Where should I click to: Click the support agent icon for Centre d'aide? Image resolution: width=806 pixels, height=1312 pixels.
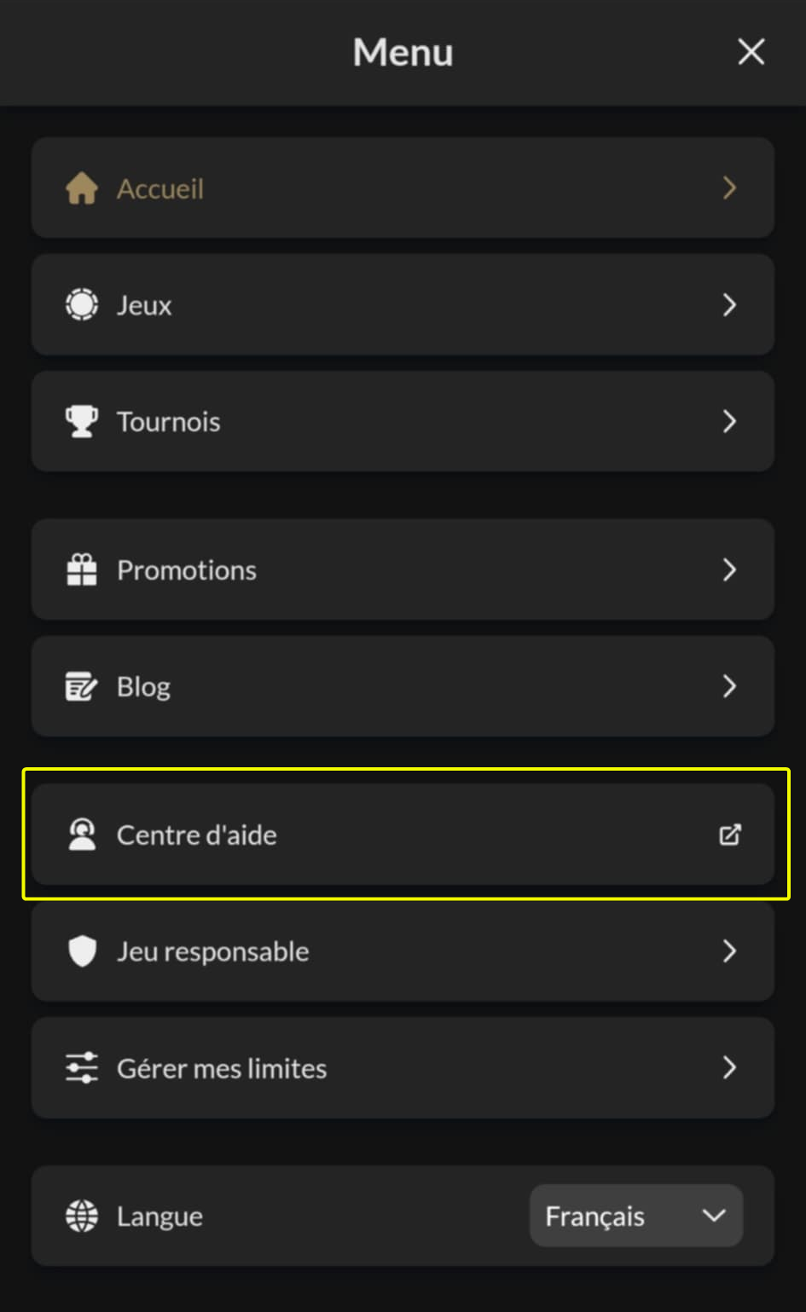pos(81,835)
